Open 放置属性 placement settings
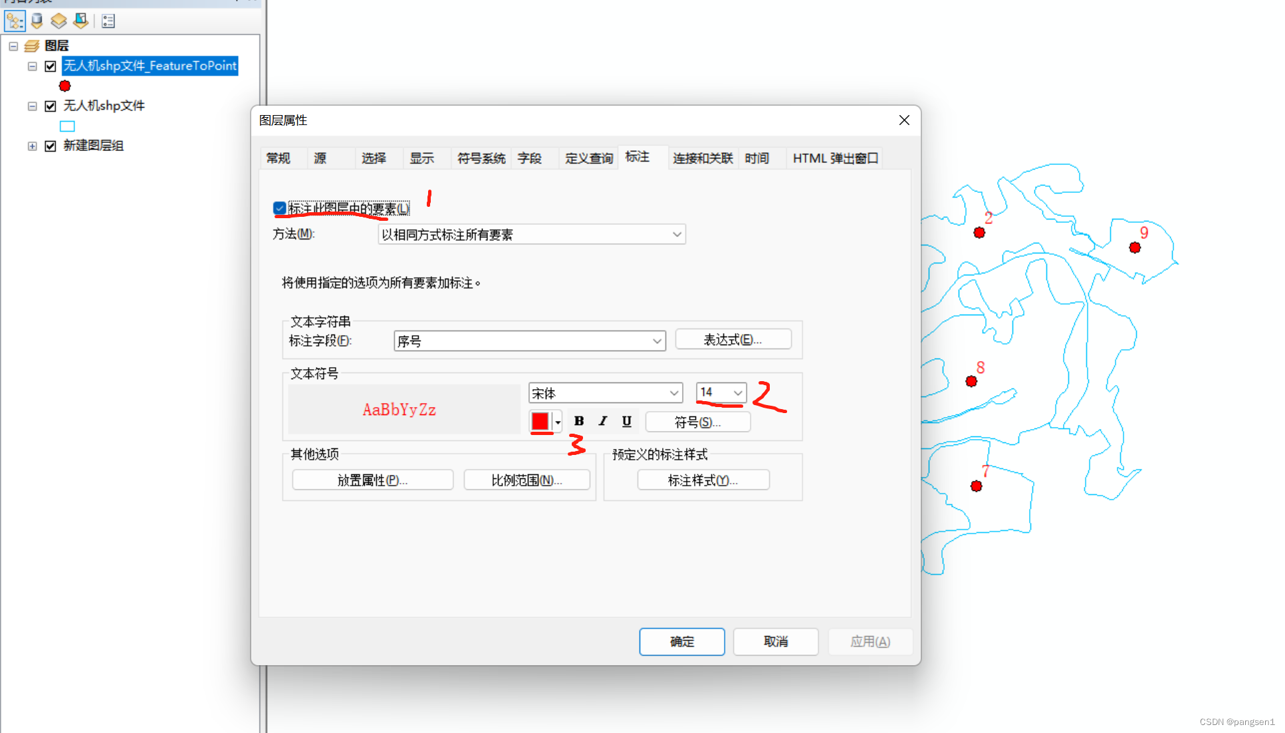This screenshot has height=733, width=1285. pos(372,480)
